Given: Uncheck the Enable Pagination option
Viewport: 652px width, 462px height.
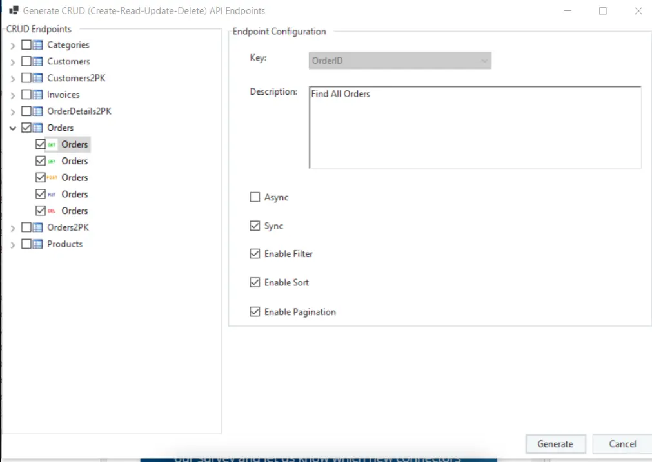Looking at the screenshot, I should pyautogui.click(x=255, y=312).
